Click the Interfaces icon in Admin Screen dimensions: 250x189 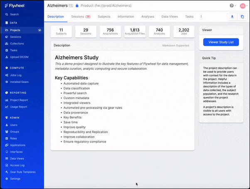7,152
